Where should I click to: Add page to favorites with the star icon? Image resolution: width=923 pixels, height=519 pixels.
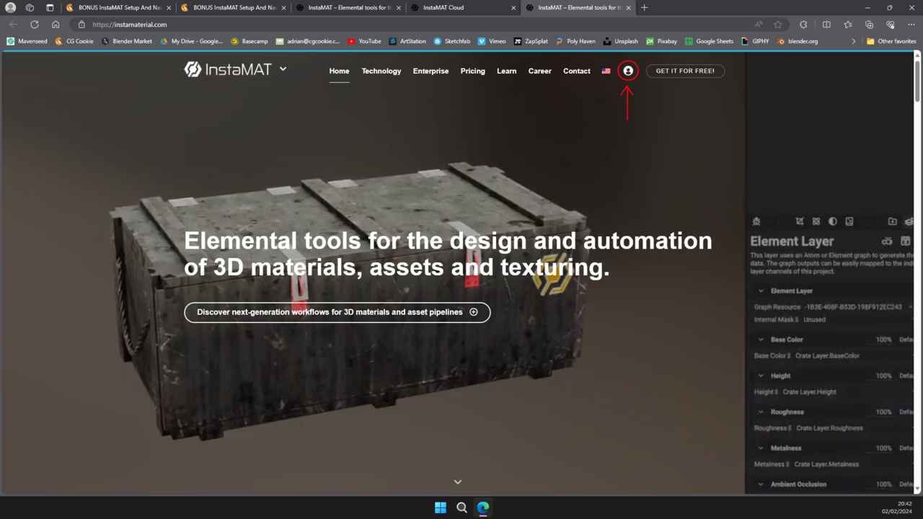777,25
